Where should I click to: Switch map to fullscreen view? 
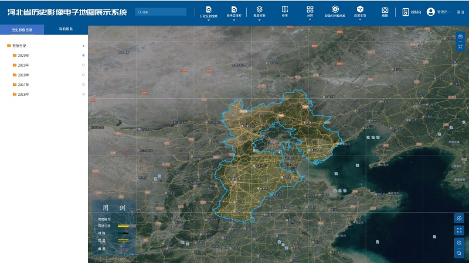tap(459, 230)
